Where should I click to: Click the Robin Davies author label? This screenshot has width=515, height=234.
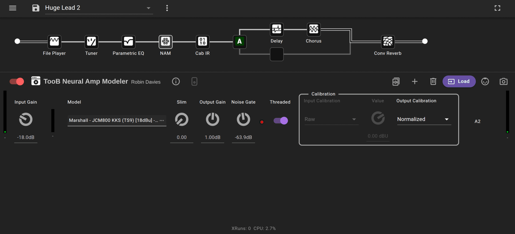146,82
